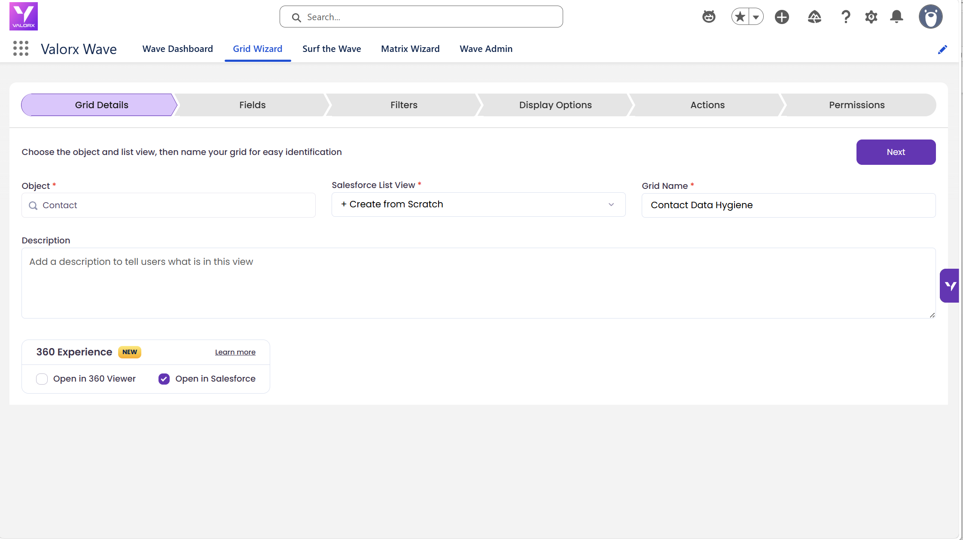The height and width of the screenshot is (540, 963).
Task: Click the Valorx Wave app name
Action: pyautogui.click(x=79, y=49)
